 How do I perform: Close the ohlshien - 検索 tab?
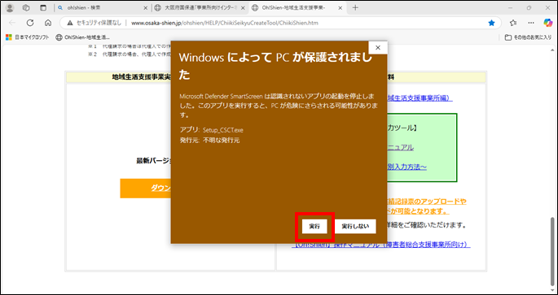[x=145, y=8]
